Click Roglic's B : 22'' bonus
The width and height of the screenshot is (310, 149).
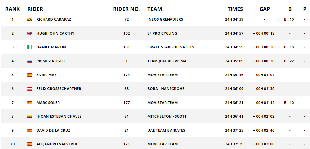tap(290, 61)
